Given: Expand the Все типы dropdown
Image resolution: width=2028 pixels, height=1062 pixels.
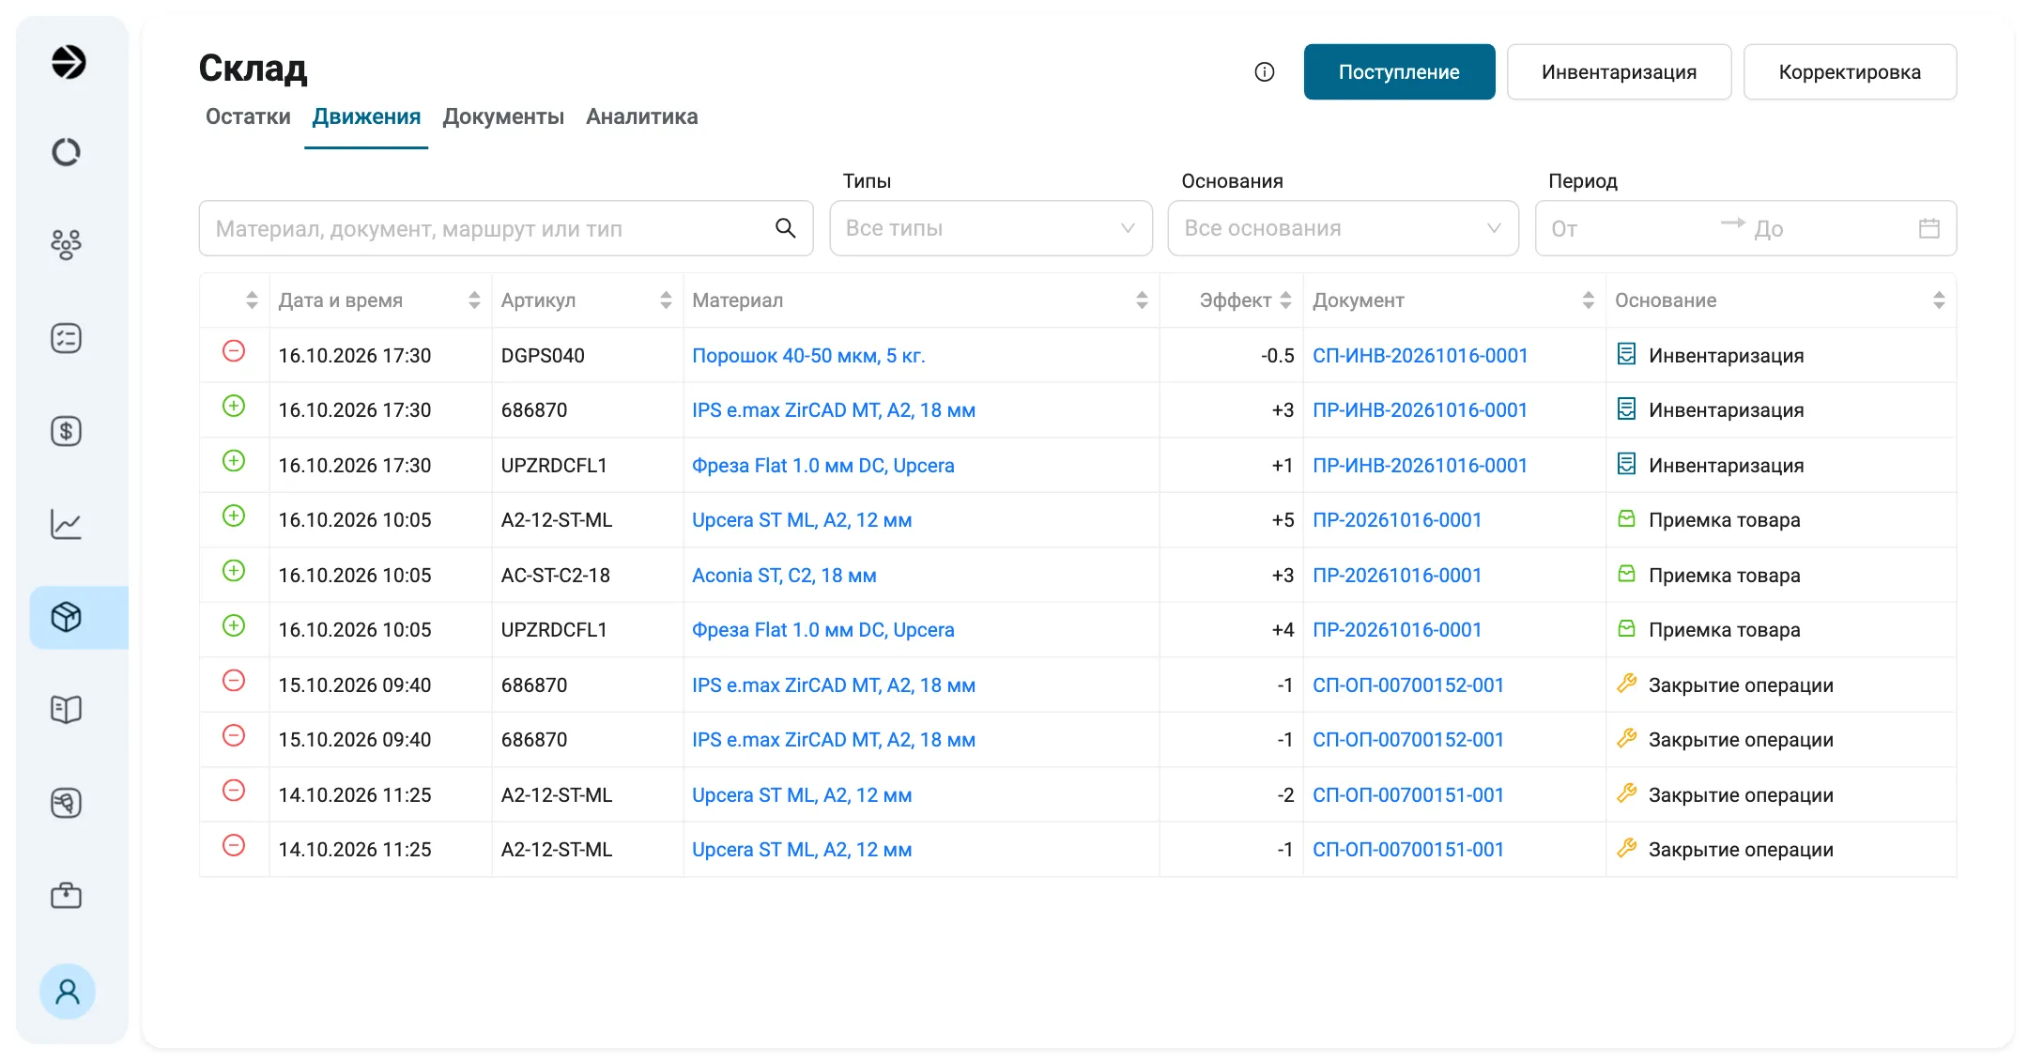Looking at the screenshot, I should (991, 228).
